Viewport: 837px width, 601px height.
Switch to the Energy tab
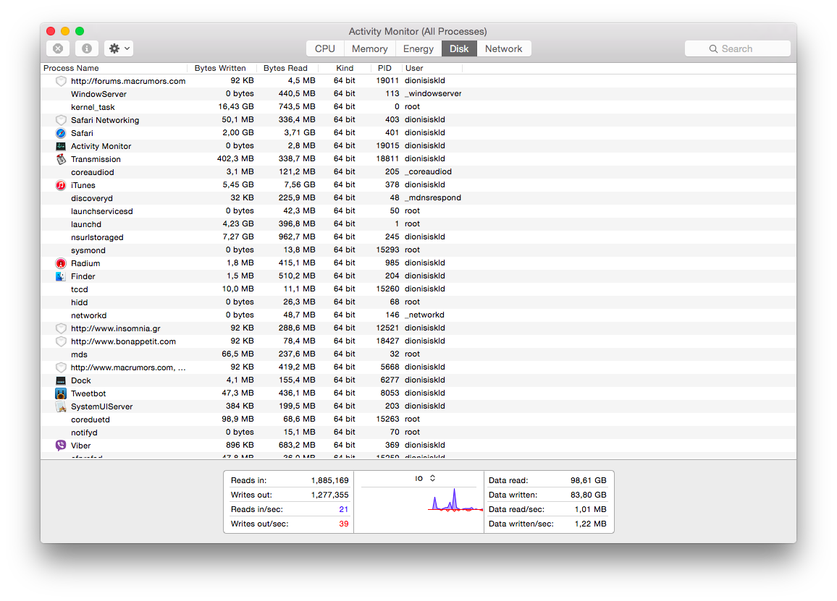pos(418,48)
